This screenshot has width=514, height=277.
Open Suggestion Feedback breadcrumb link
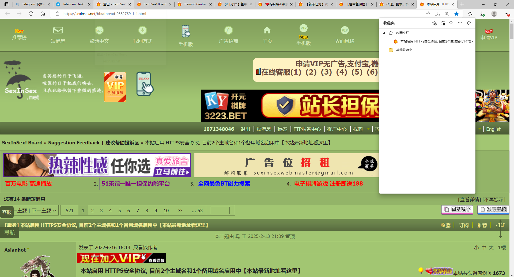pyautogui.click(x=94, y=143)
